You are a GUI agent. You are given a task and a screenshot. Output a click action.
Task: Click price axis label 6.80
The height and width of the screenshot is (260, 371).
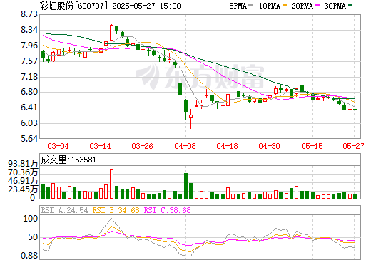coord(29,92)
